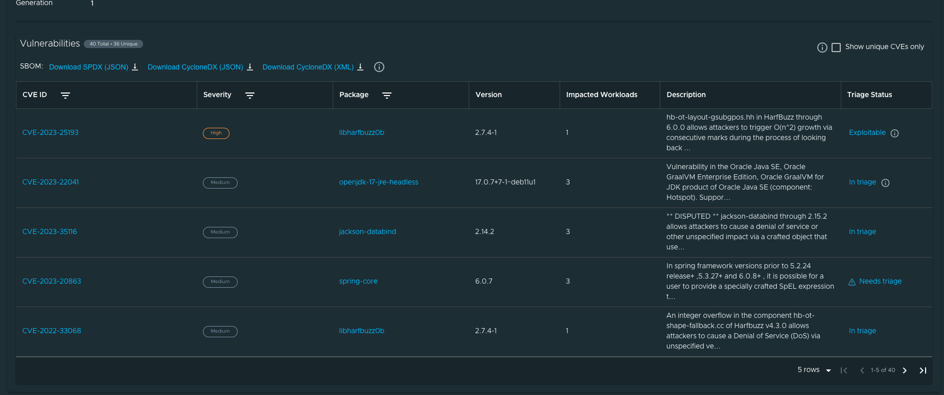
Task: Click the 40 Total • 36 Unique badge
Action: [x=113, y=44]
